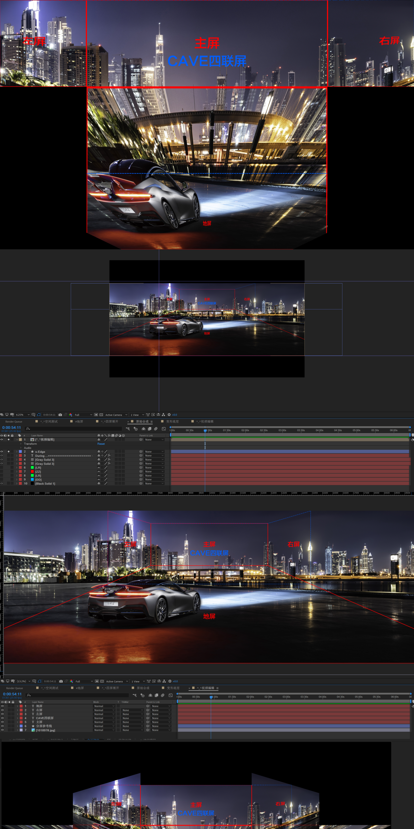Click region of interest icon in upper viewer bar
Viewport: 414px width, 829px height.
click(x=96, y=415)
